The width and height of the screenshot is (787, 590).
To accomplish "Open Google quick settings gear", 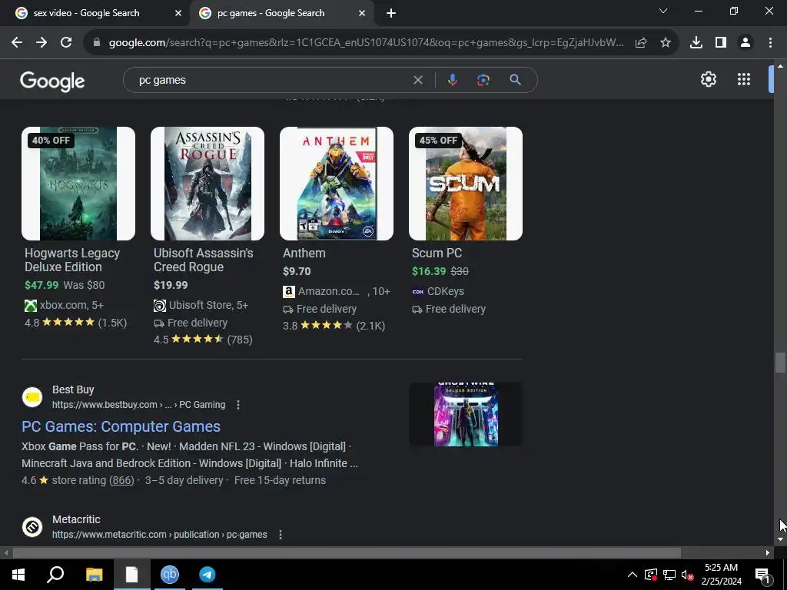I will 708,79.
